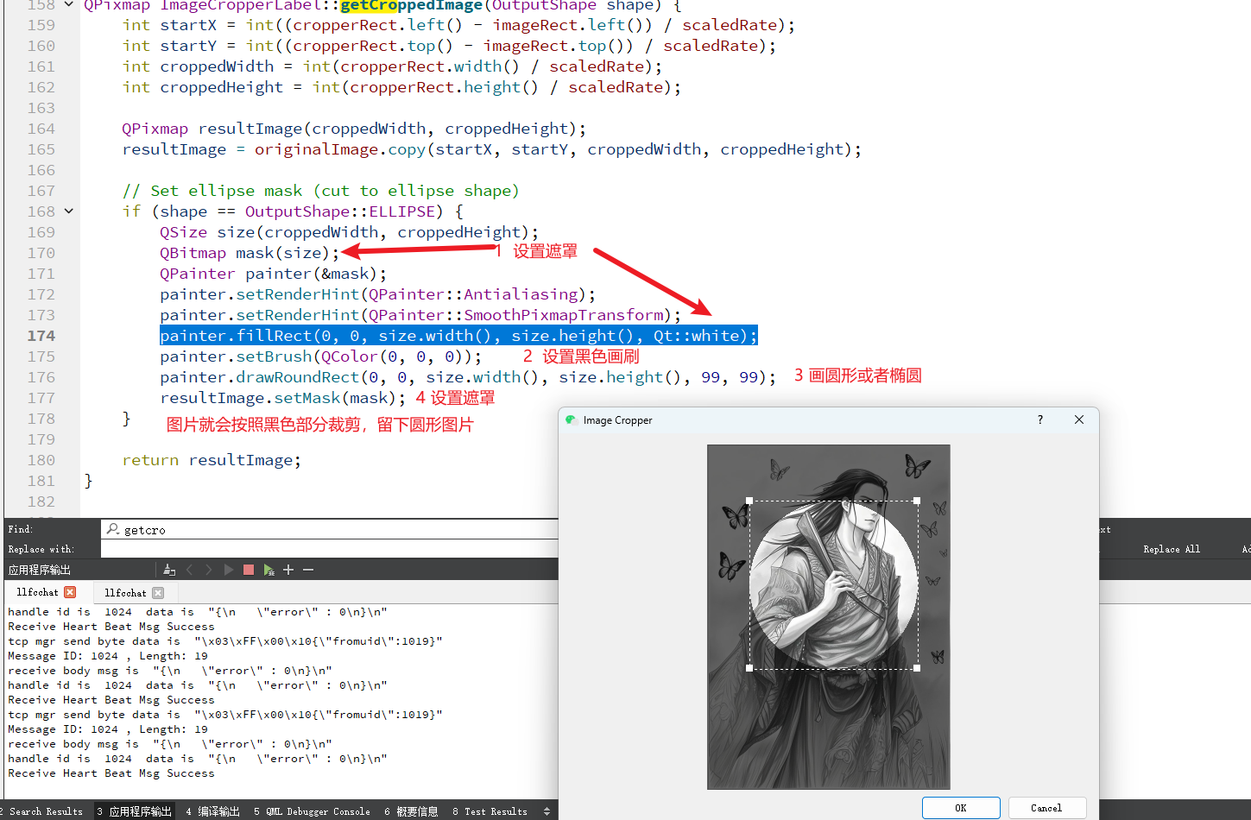
Task: Open the 编译输出 pane tab
Action: point(212,811)
